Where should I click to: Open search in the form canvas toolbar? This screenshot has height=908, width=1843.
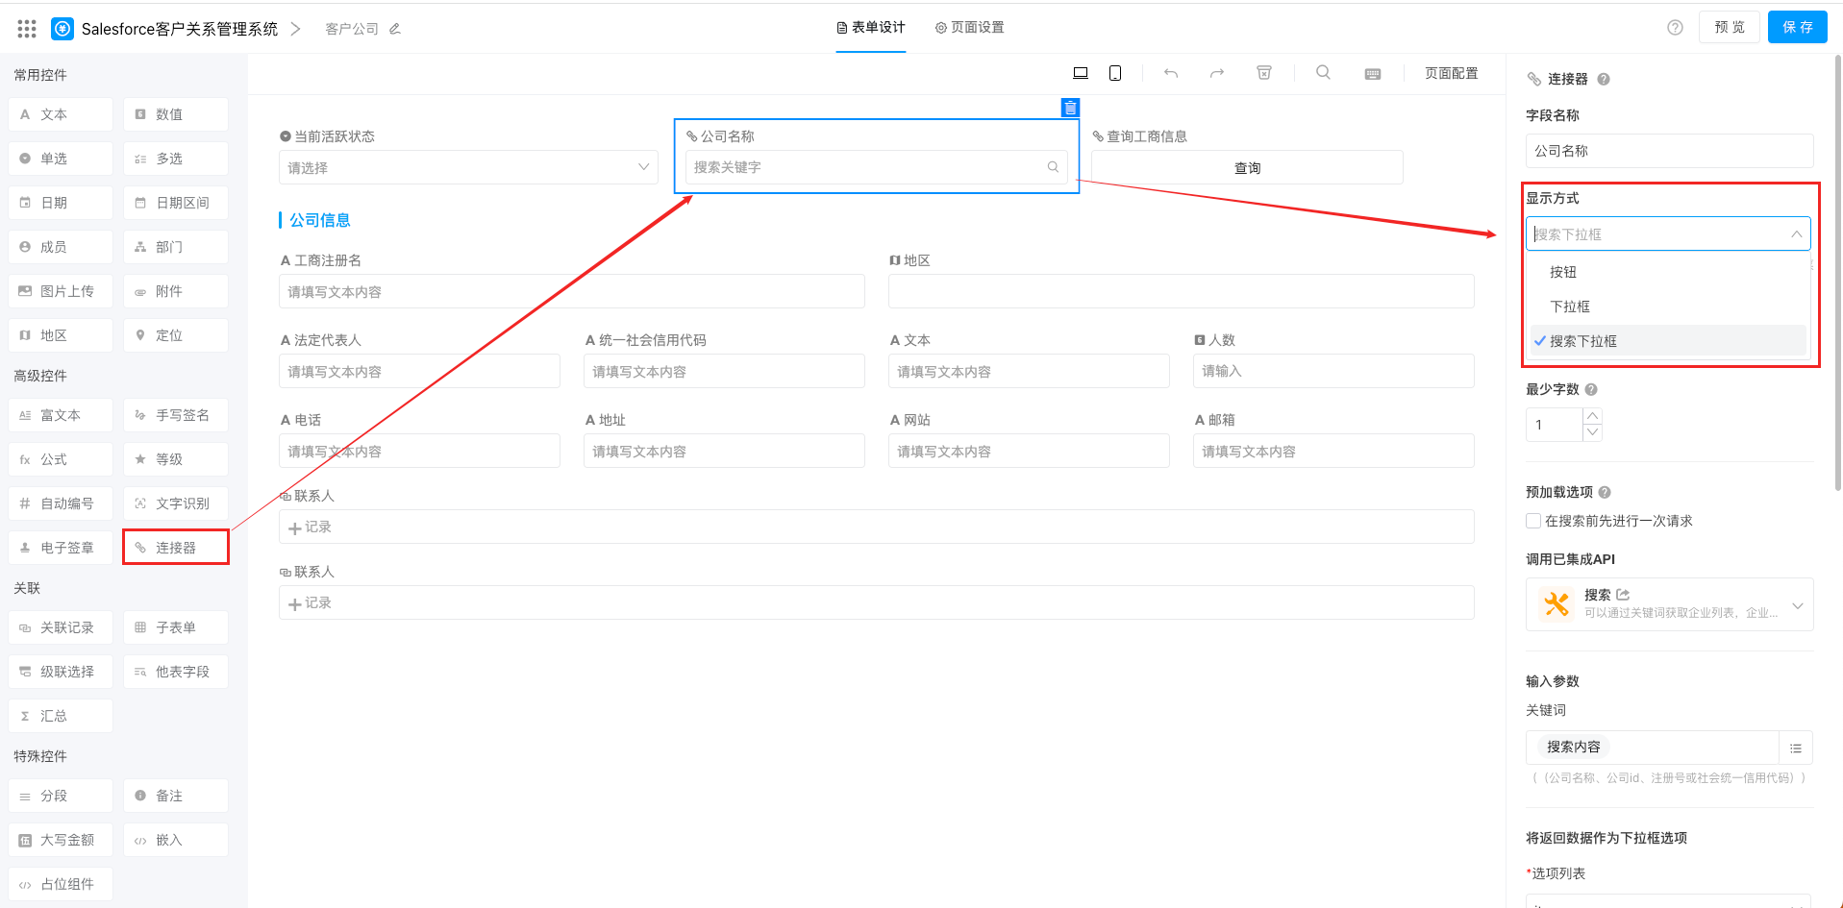(x=1323, y=72)
